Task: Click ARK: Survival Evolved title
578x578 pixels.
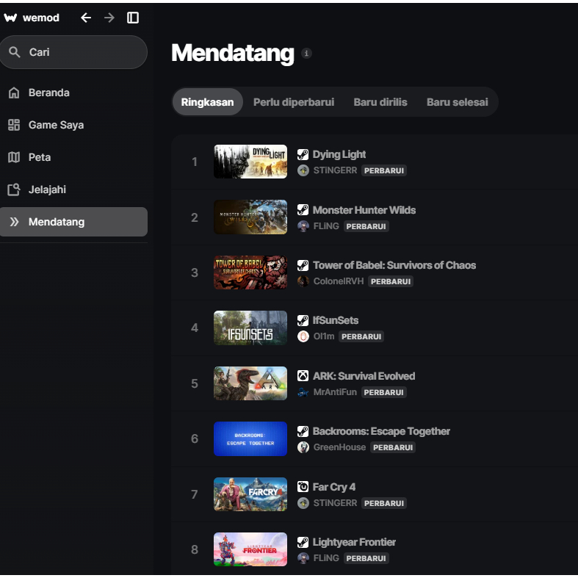Action: (x=364, y=376)
